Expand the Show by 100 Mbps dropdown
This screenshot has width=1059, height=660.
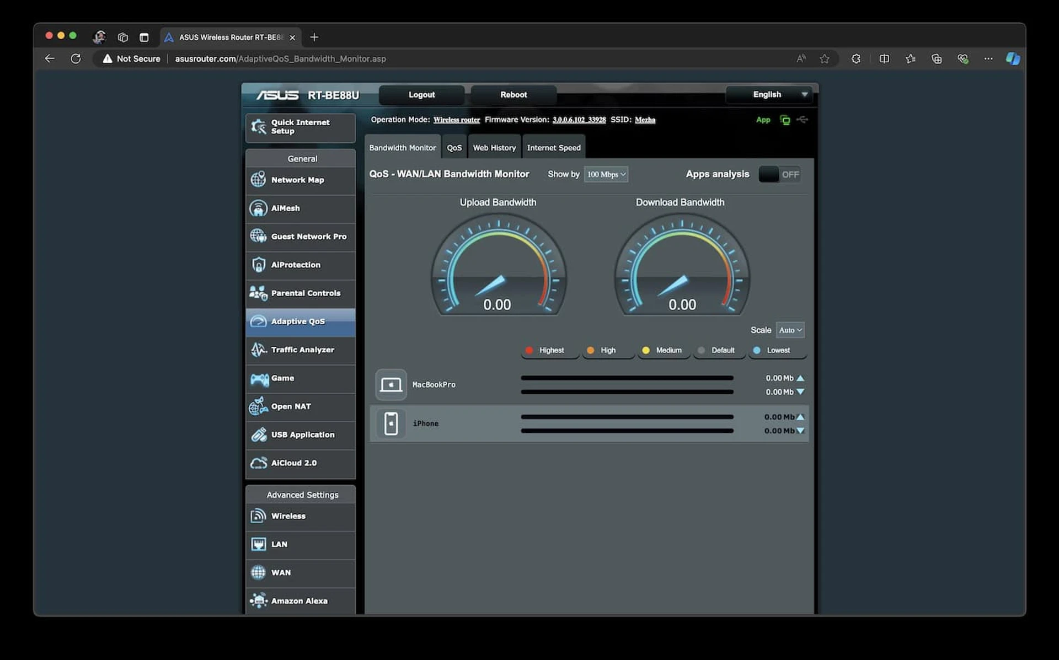point(606,174)
